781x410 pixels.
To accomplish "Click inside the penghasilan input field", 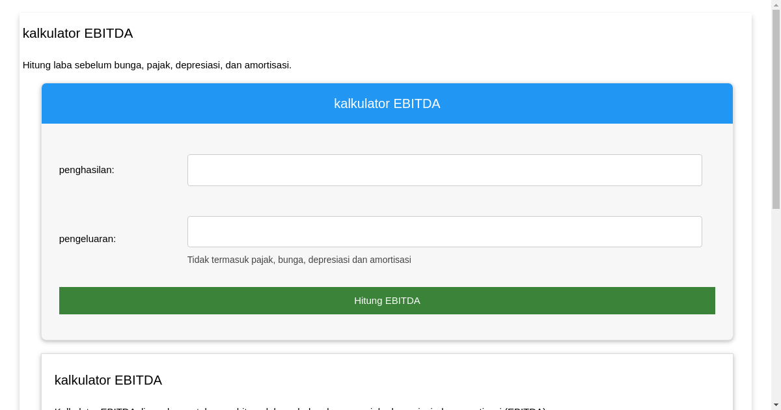I will point(445,170).
